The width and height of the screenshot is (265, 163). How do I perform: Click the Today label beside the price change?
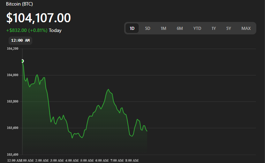click(55, 30)
